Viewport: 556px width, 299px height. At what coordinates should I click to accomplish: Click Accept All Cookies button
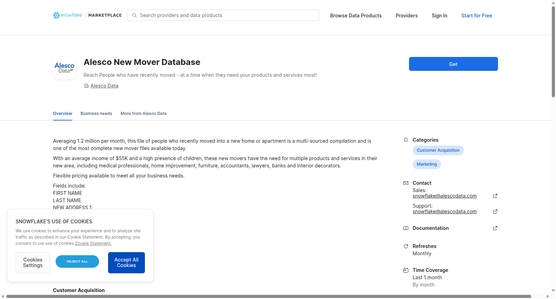point(126,263)
